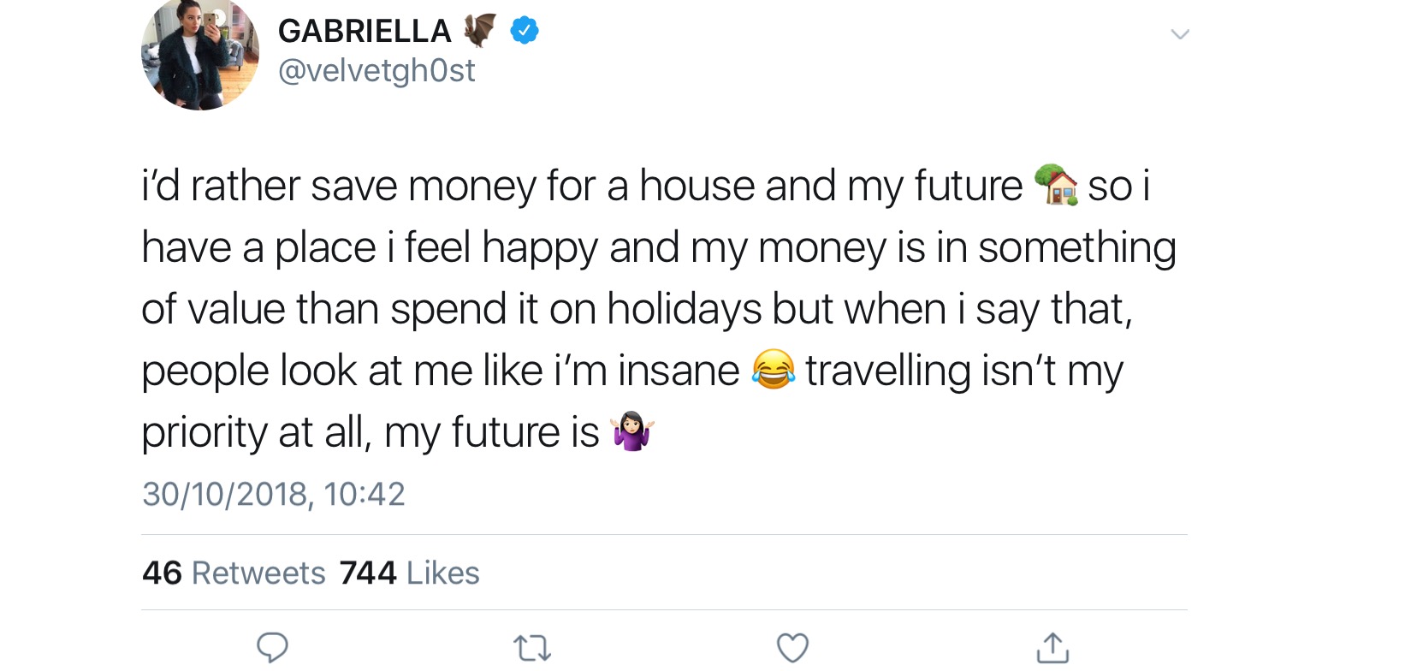View the 744 Likes list
Image resolution: width=1411 pixels, height=671 pixels.
coord(409,573)
